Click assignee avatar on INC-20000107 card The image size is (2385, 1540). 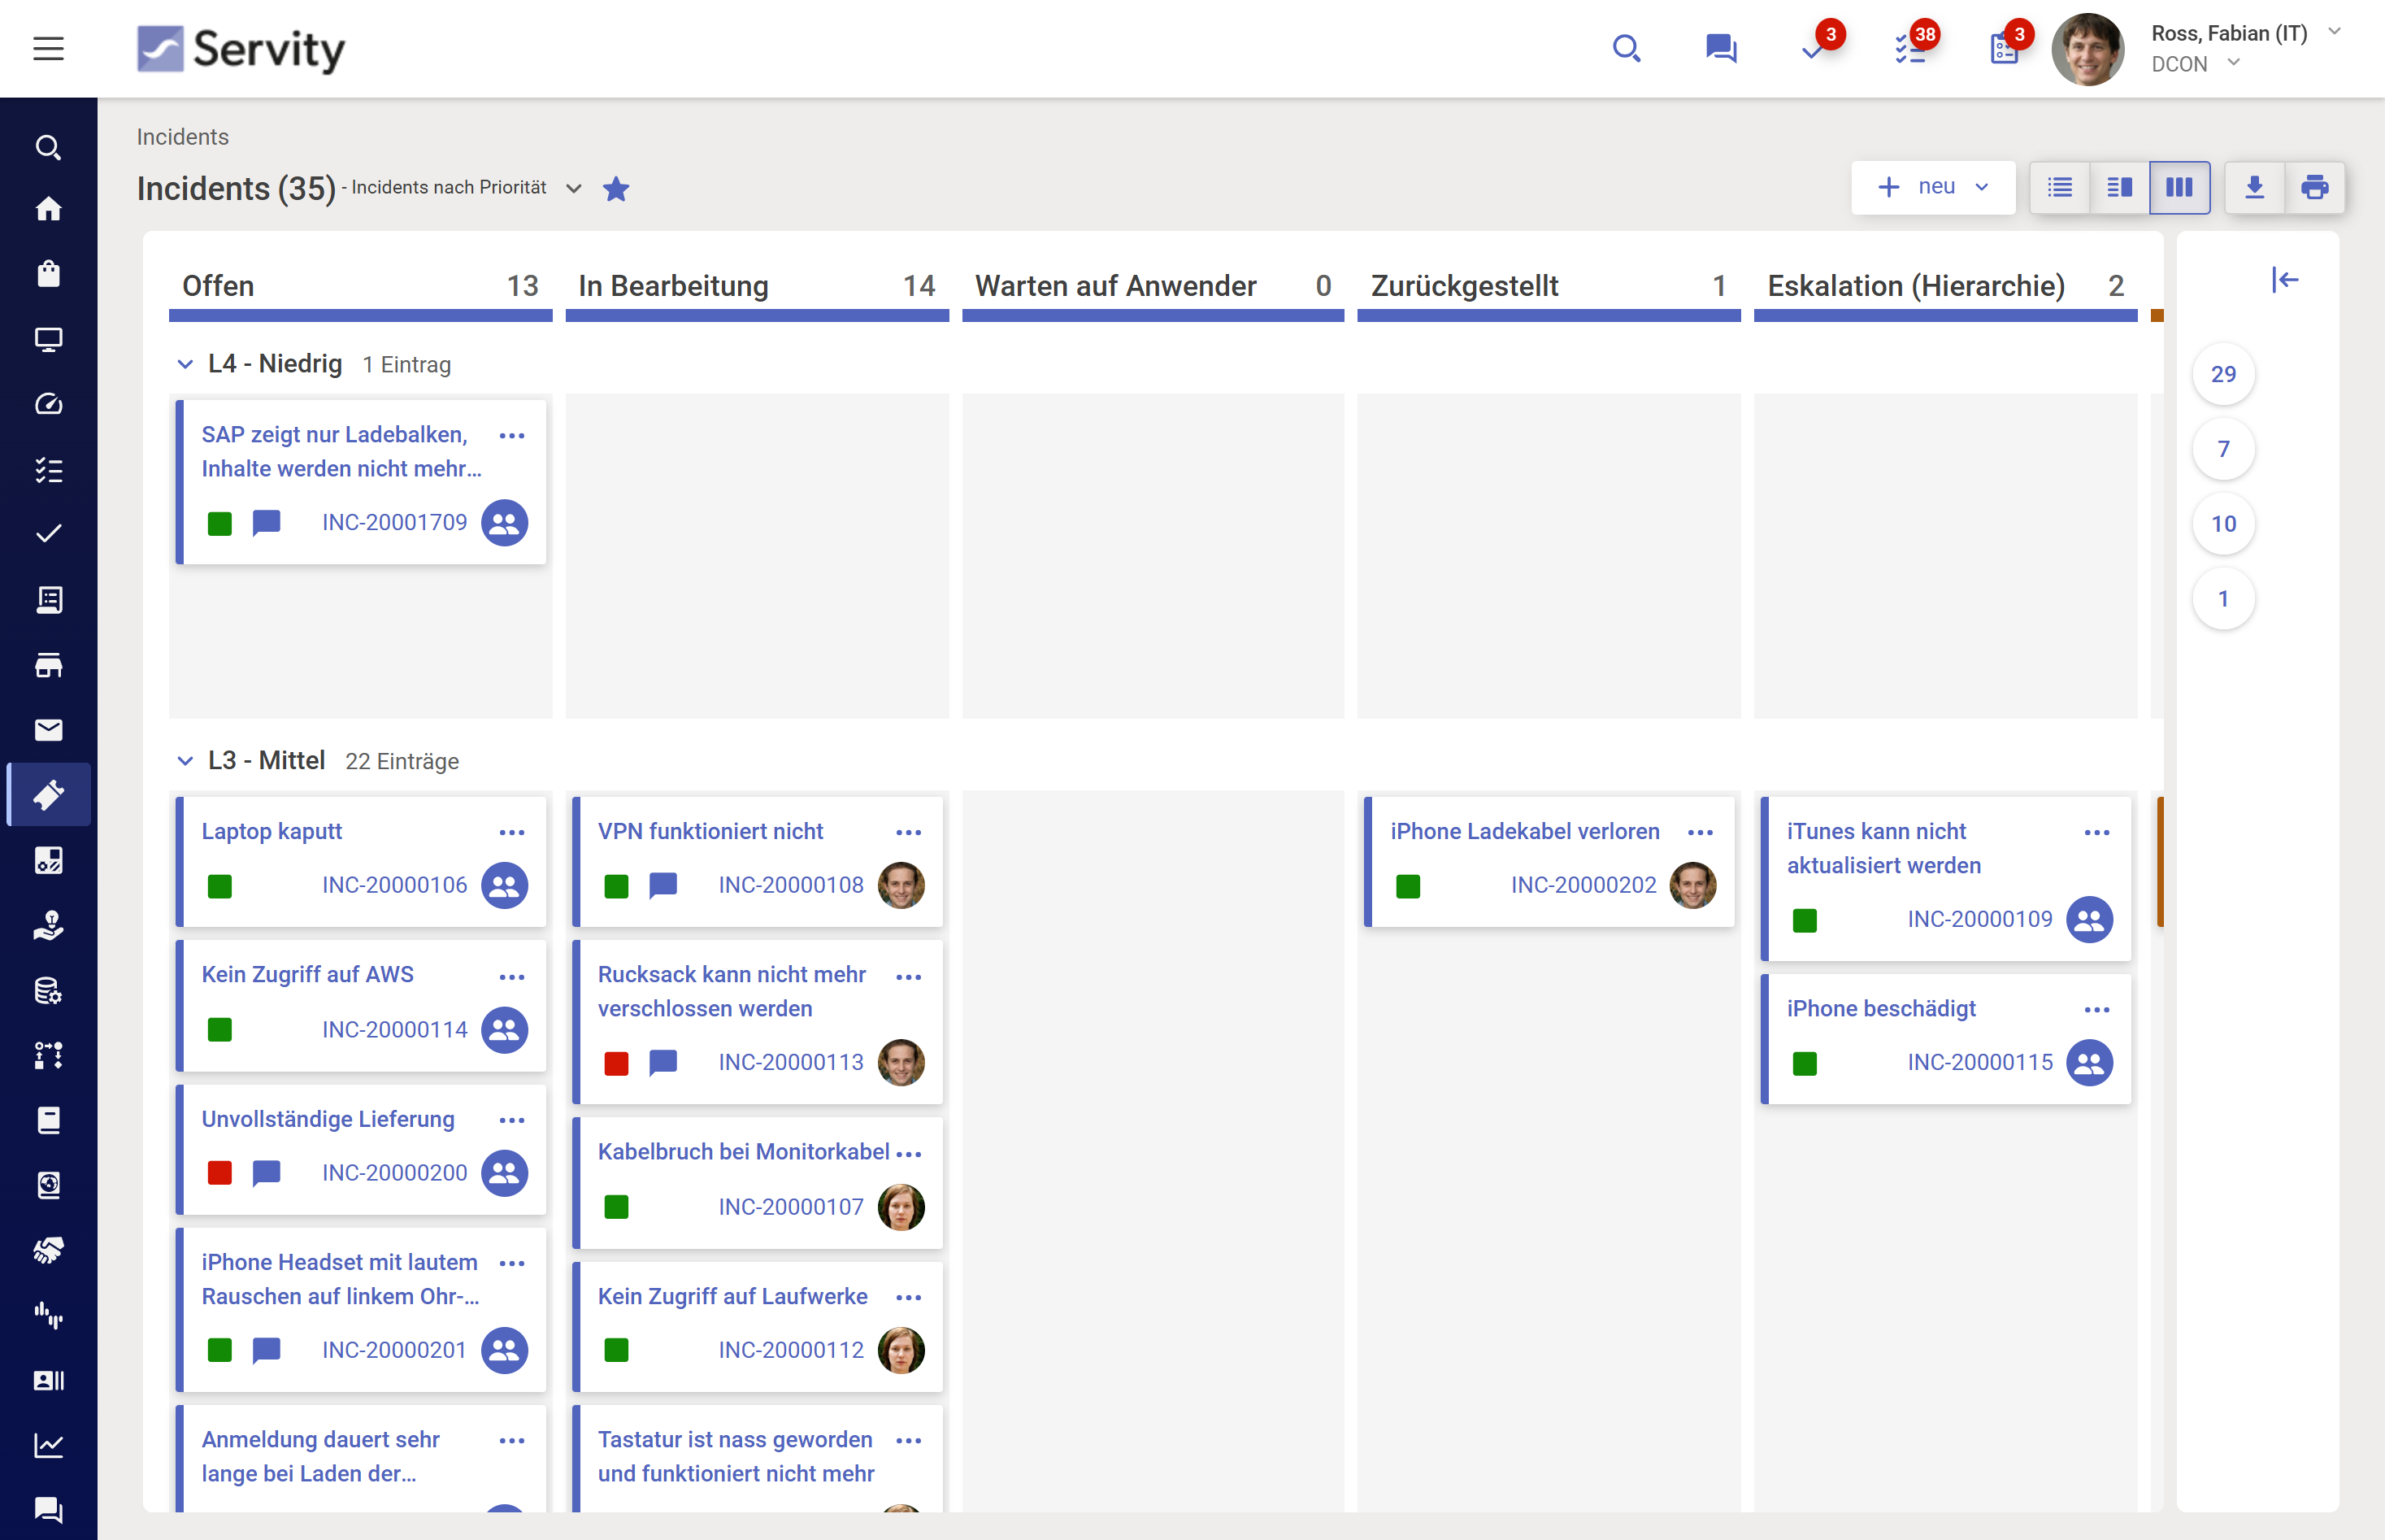pos(901,1207)
